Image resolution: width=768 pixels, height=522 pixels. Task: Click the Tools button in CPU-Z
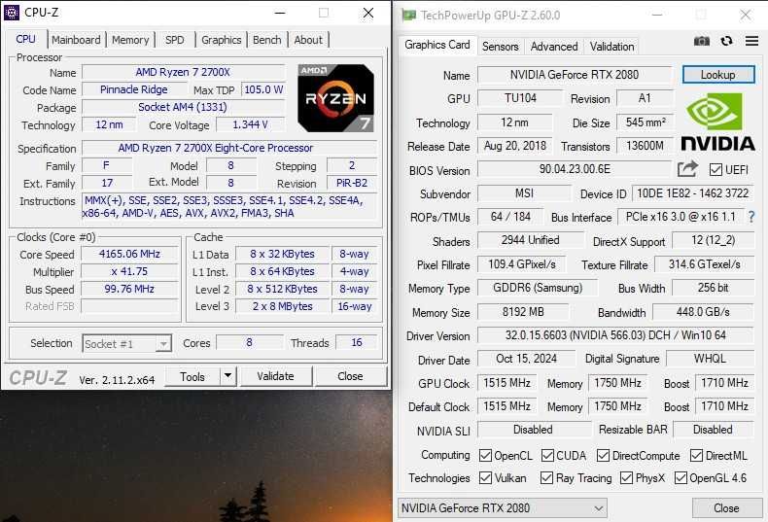coord(192,376)
